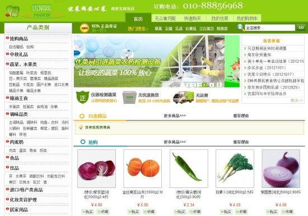The height and width of the screenshot is (216, 308).
Task: Open the 食用油 subcategory
Action: tap(42, 107)
